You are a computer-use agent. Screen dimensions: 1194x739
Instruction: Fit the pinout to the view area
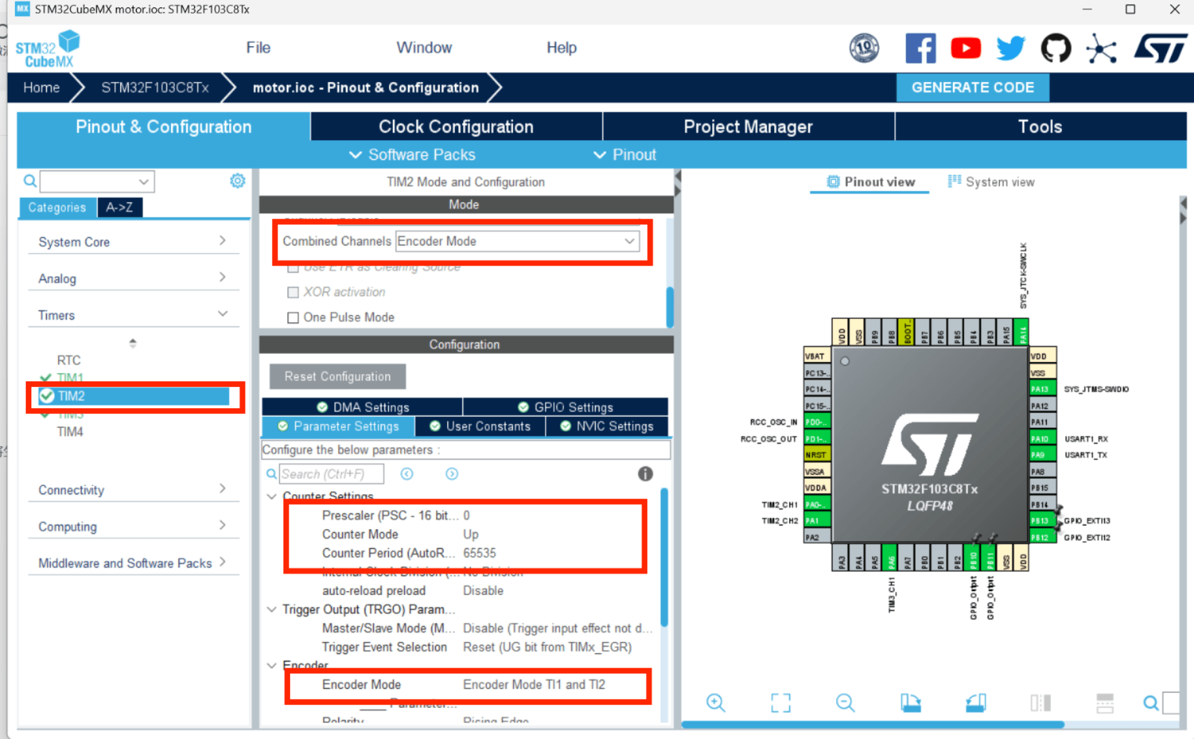[781, 703]
